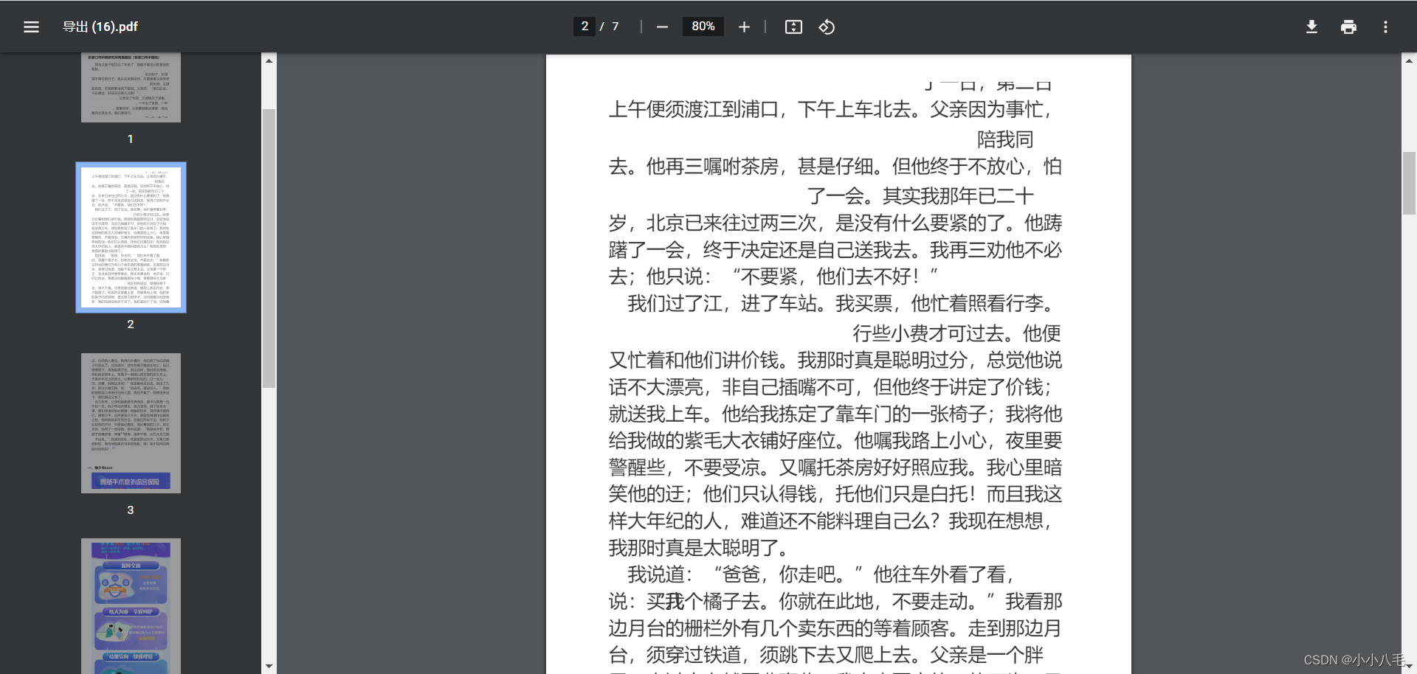Click the filename 导出 (16).pdf
The width and height of the screenshot is (1417, 674).
(100, 27)
